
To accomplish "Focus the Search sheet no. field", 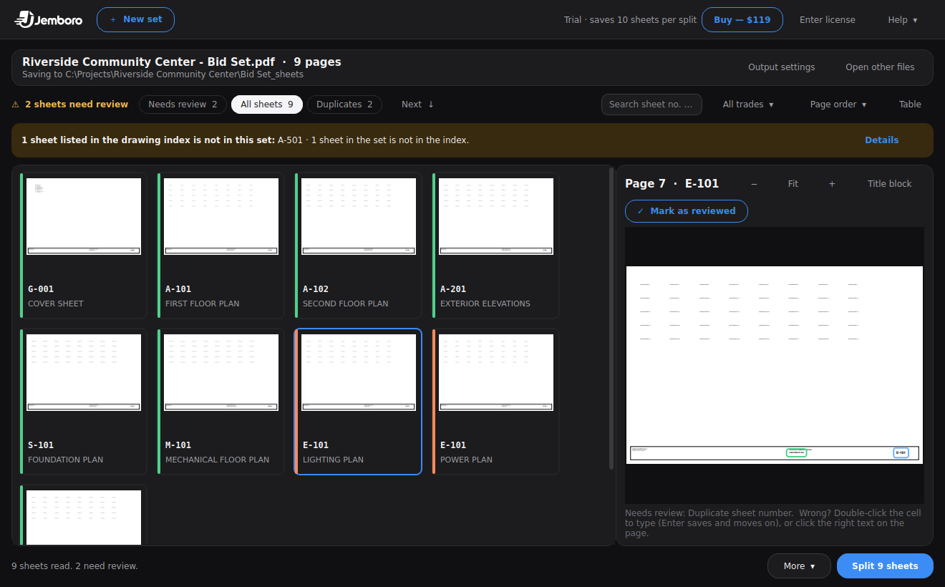I will tap(651, 105).
